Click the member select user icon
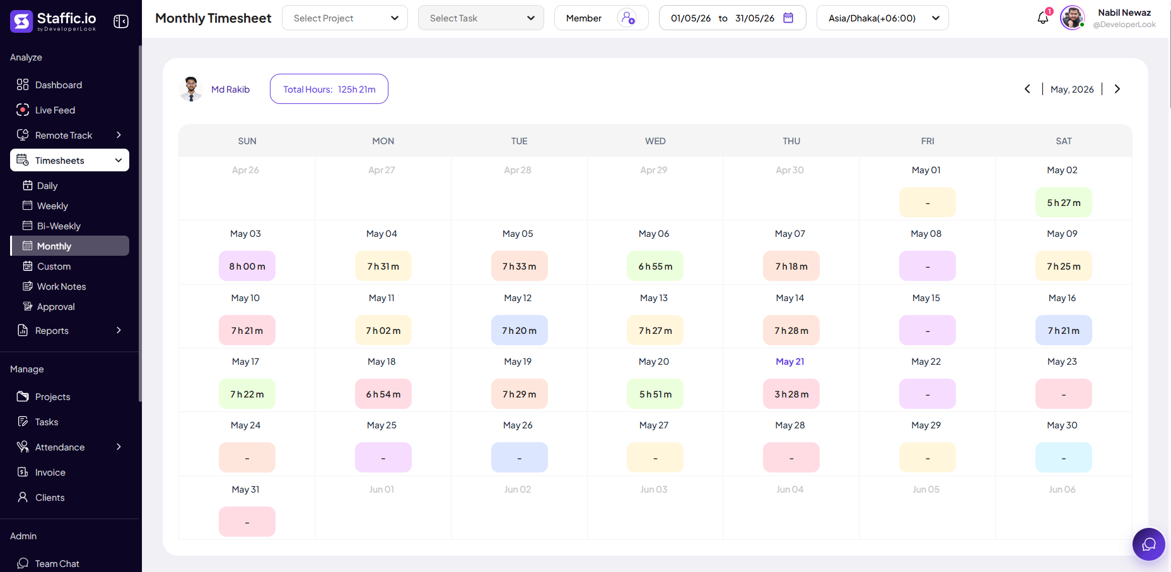 [627, 18]
